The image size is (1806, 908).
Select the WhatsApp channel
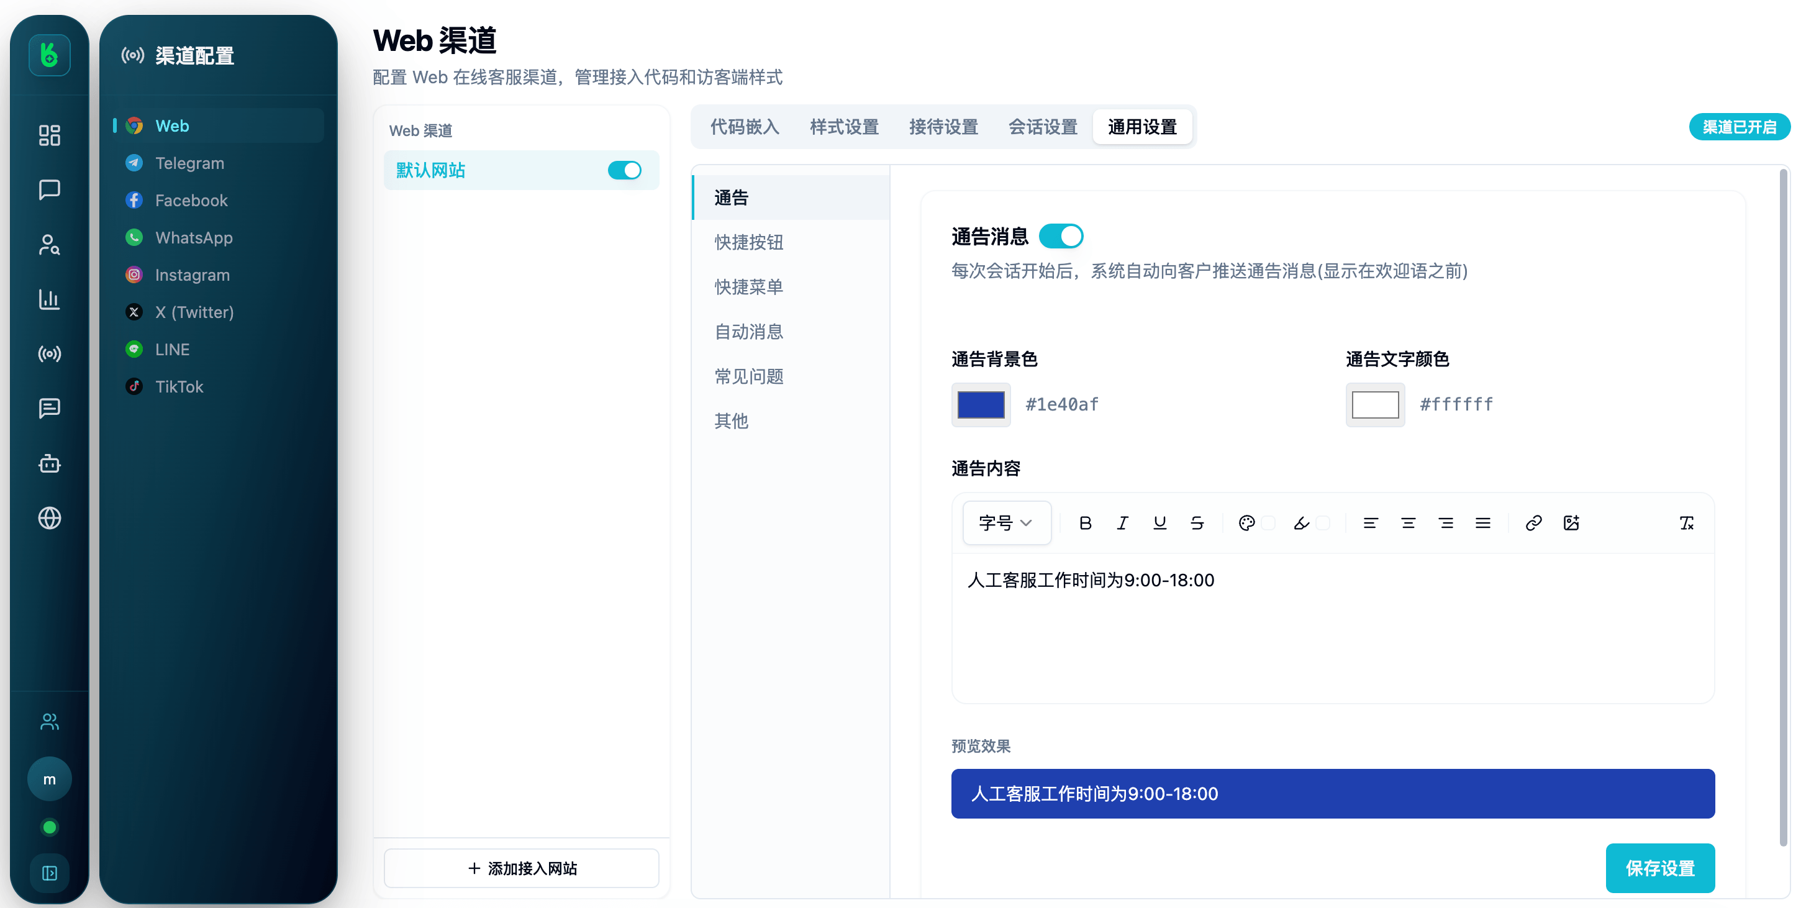point(217,238)
